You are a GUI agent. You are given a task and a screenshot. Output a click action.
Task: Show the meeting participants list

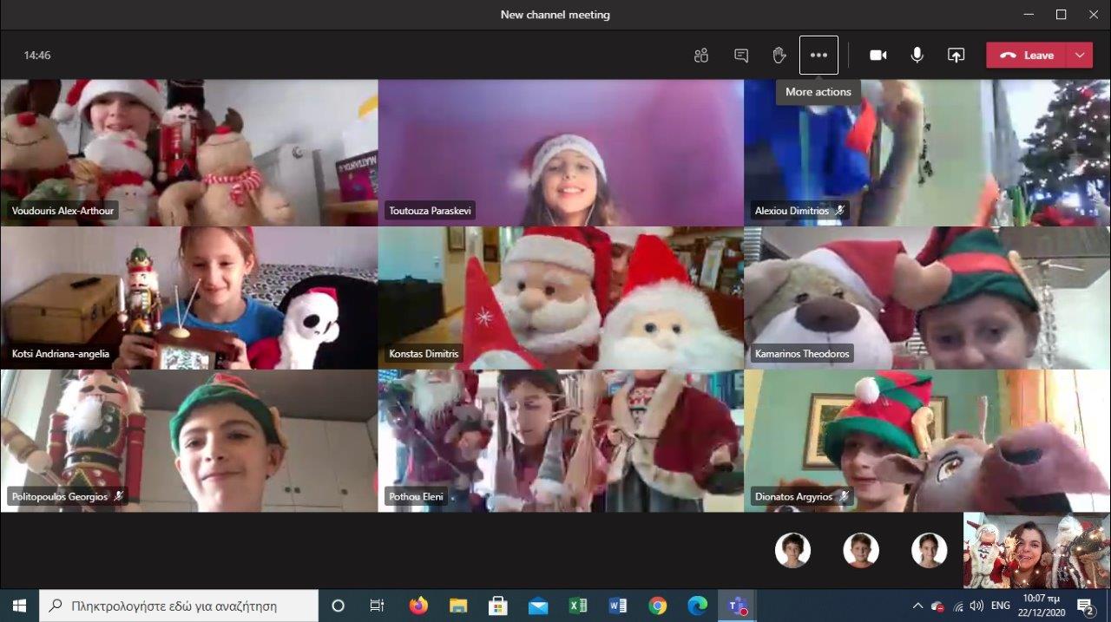[701, 56]
